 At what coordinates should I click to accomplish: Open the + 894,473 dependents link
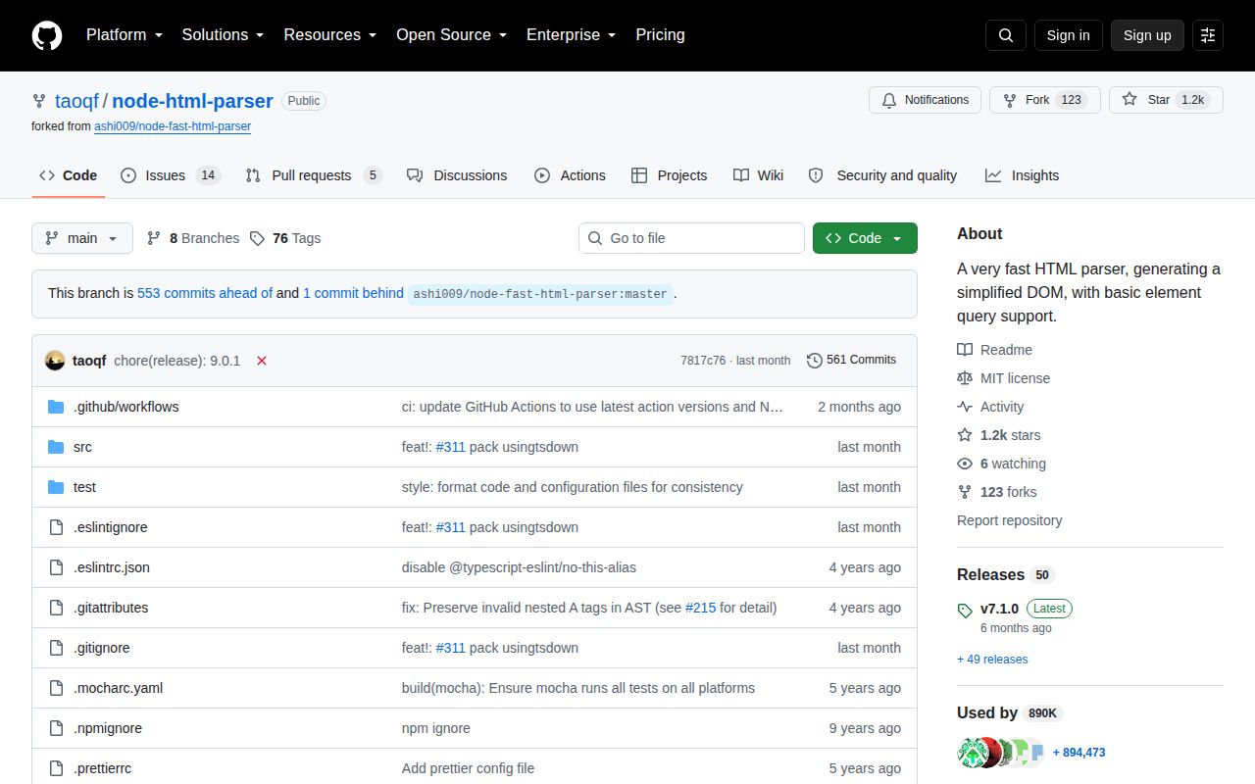pyautogui.click(x=1079, y=753)
